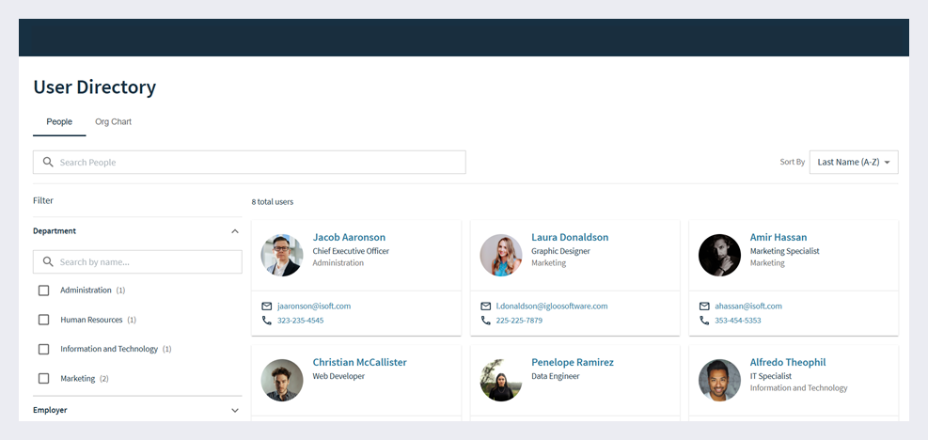Call 353-454-5353 phone link

click(737, 321)
